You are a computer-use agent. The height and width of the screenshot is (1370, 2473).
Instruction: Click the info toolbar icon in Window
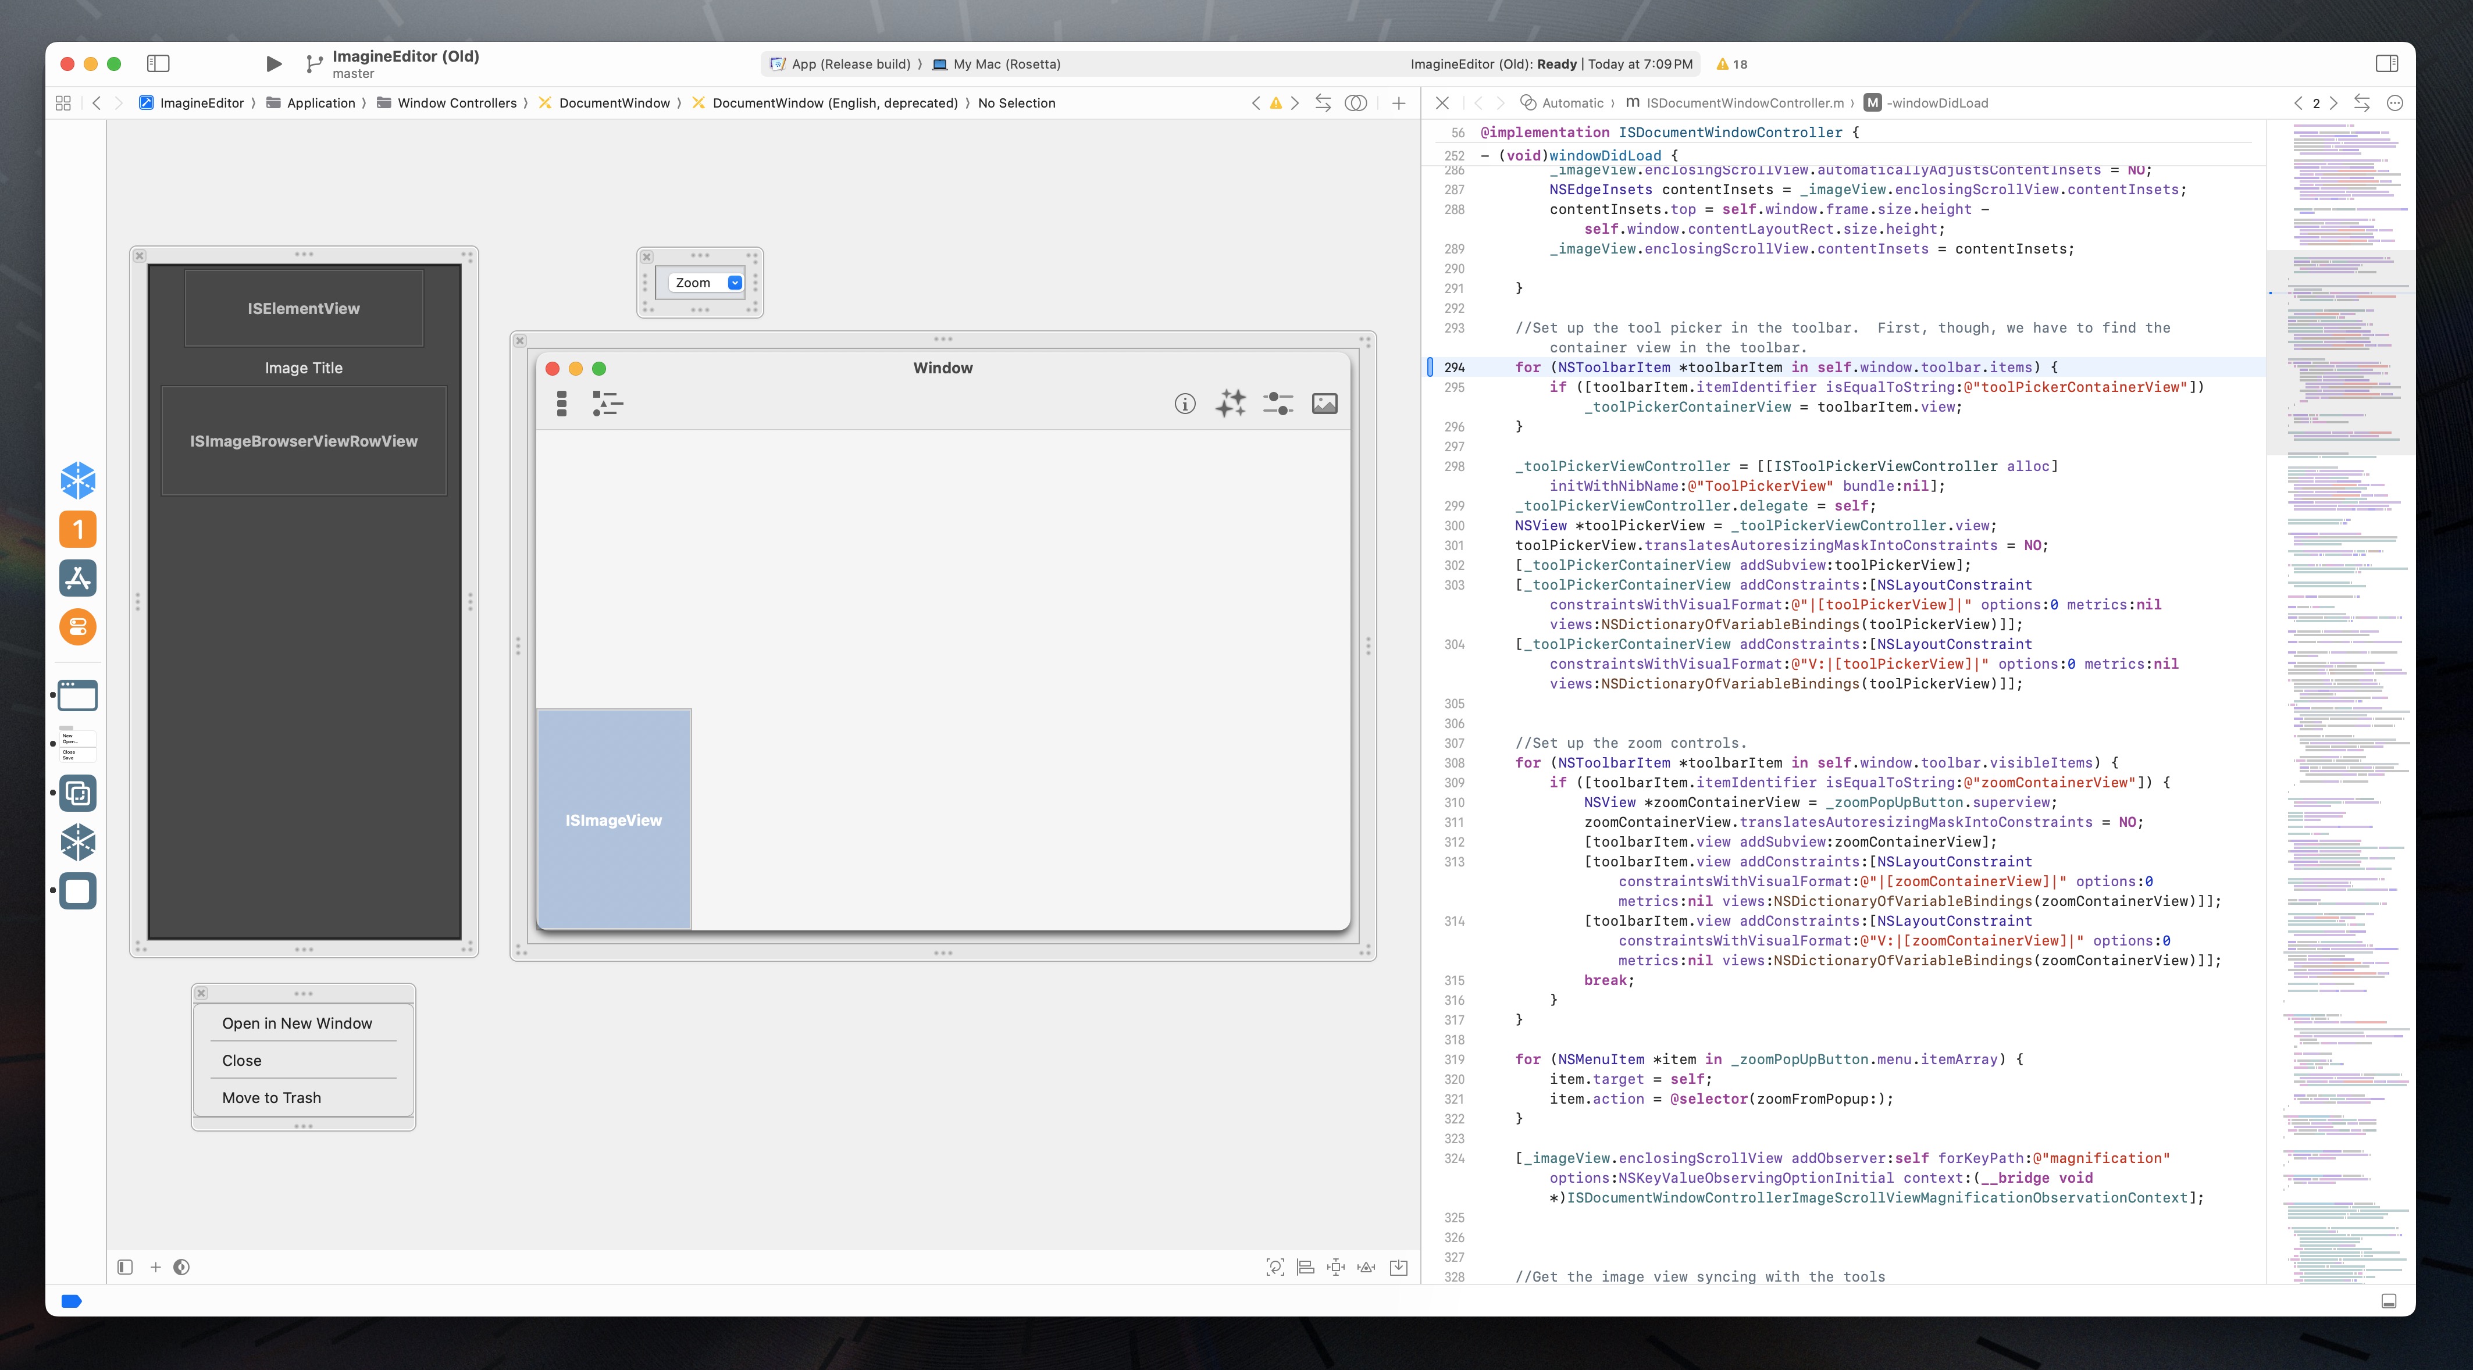tap(1185, 404)
